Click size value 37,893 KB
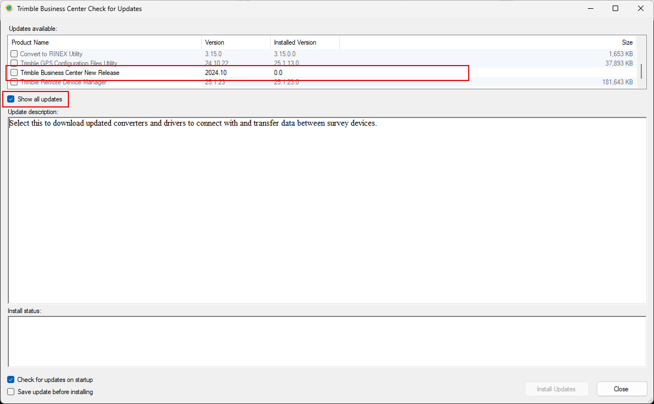The width and height of the screenshot is (654, 404). point(619,63)
